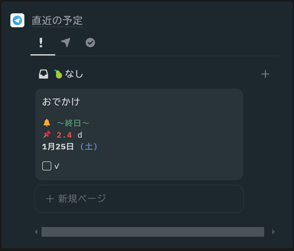Click the bell icon in the card
This screenshot has width=294, height=251.
(47, 123)
